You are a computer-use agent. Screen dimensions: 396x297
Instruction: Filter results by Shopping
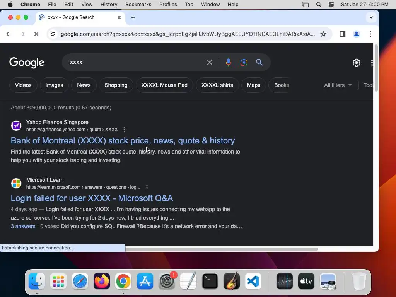pos(116,85)
